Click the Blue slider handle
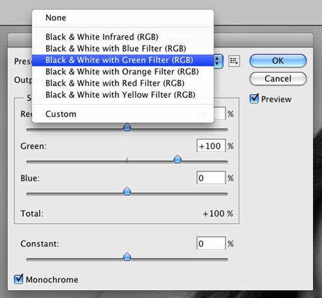This screenshot has width=322, height=298. click(x=127, y=191)
